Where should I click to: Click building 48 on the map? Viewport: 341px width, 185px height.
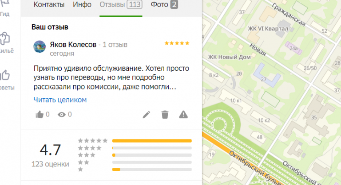[259, 137]
